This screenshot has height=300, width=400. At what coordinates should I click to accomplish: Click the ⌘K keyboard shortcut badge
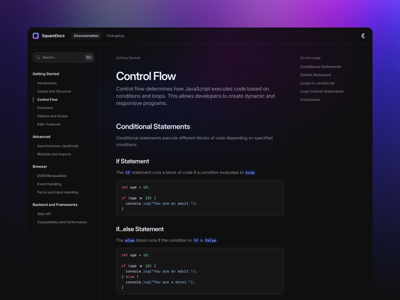88,57
